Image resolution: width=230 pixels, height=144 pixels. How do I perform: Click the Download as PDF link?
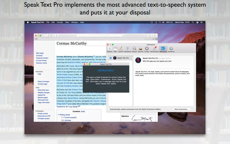click(44, 116)
